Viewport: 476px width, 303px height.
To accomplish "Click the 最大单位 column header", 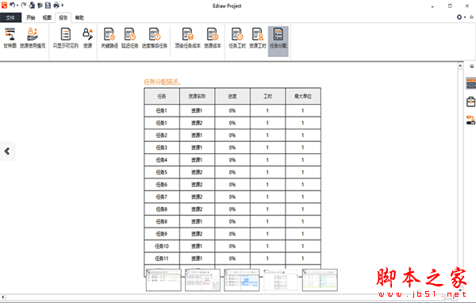I will click(303, 96).
